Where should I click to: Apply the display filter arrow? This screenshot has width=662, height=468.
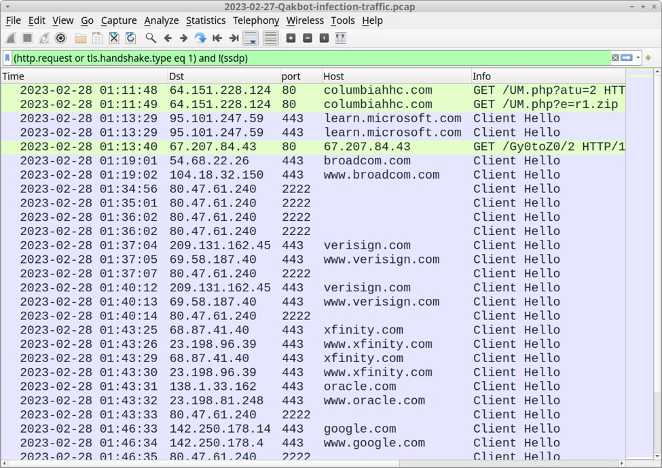click(627, 58)
